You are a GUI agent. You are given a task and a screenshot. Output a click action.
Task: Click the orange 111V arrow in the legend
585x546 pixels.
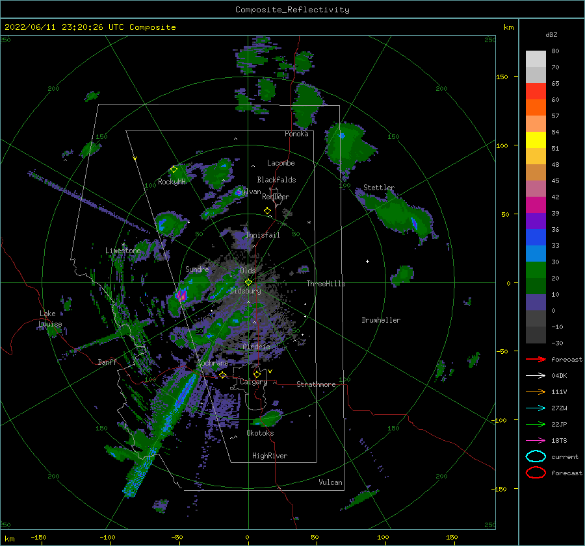[x=536, y=391]
